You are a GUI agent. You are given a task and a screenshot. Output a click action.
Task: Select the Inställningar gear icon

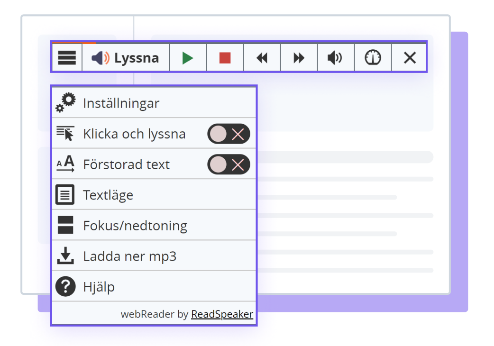coord(66,101)
